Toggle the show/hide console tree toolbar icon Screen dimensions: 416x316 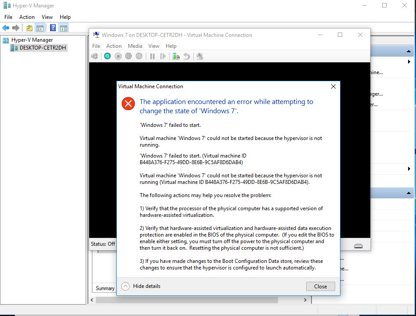click(x=40, y=28)
